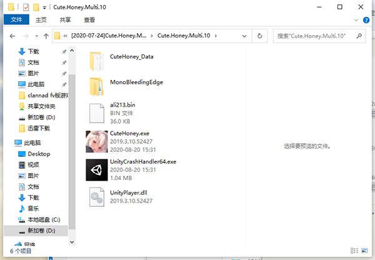Click the navigation pane scrollbar thumb

pos(72,152)
